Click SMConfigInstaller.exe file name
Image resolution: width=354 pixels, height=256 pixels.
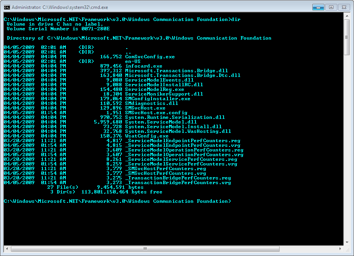coord(158,99)
